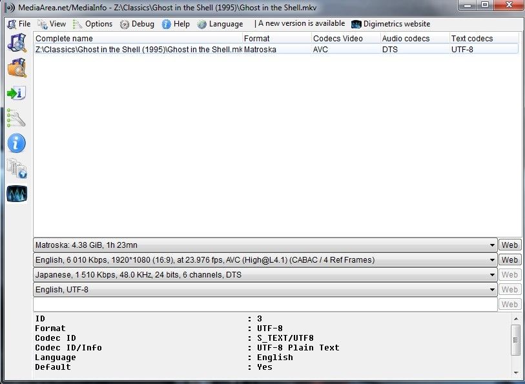
Task: Open the View menu
Action: (x=52, y=24)
